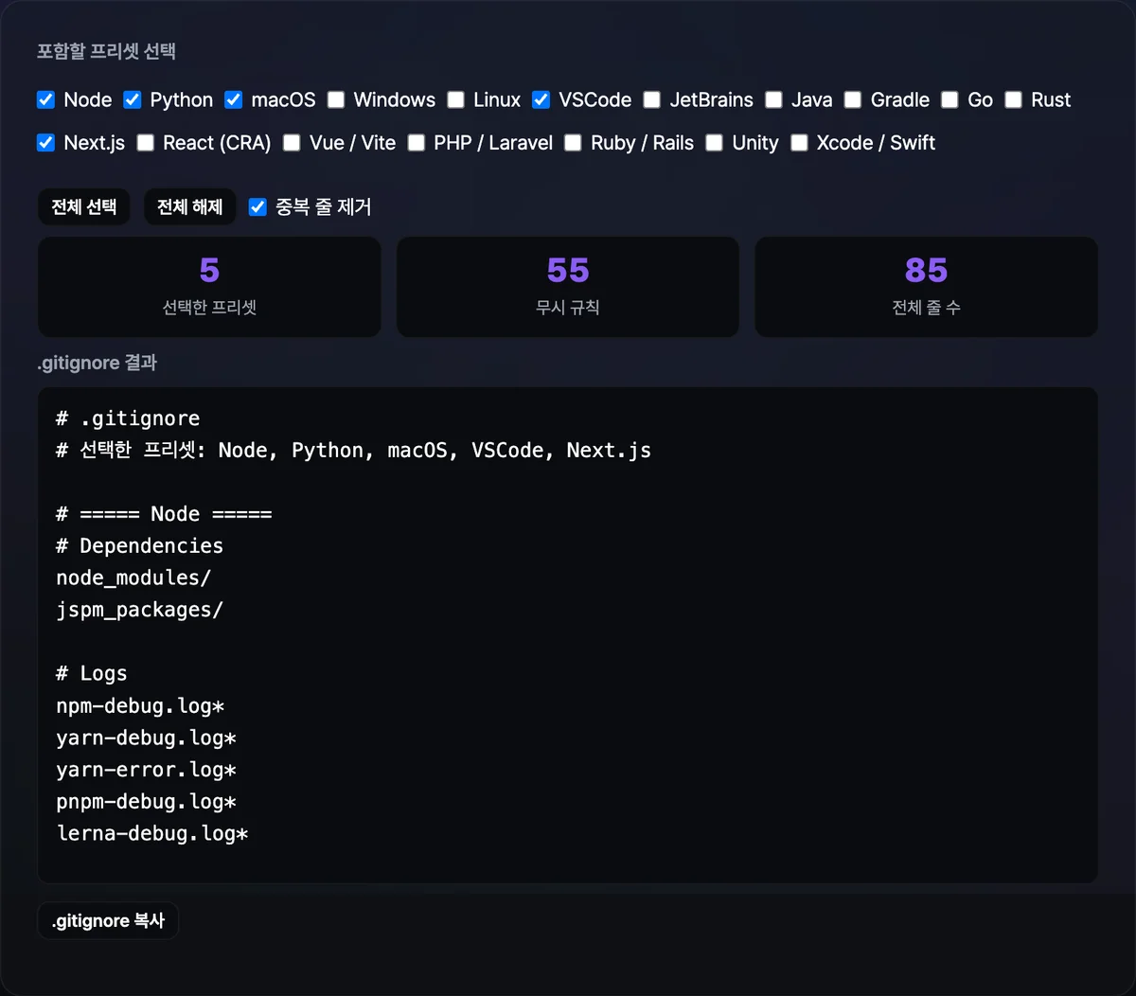Click the jspm_packages/ line in output

click(139, 610)
